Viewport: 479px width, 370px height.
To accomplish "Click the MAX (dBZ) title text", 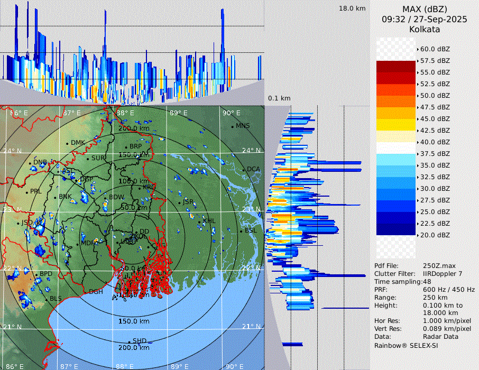I will coord(425,9).
